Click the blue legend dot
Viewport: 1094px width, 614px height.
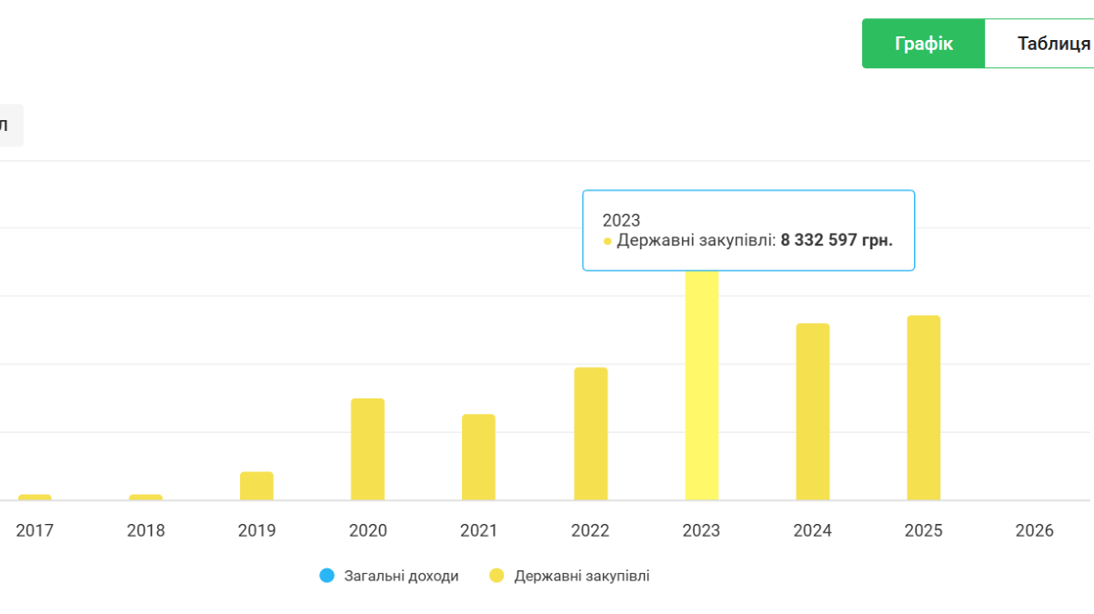click(x=327, y=576)
